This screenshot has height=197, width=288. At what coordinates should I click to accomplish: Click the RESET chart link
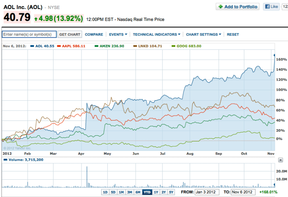[233, 35]
